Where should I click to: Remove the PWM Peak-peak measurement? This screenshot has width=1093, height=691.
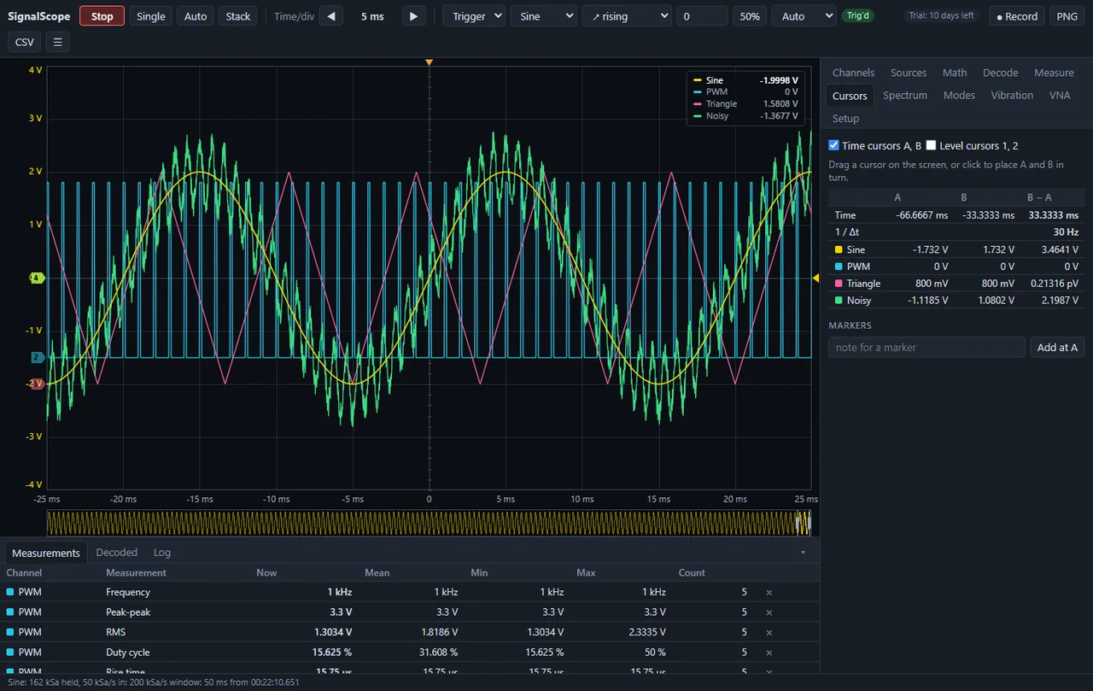[769, 612]
